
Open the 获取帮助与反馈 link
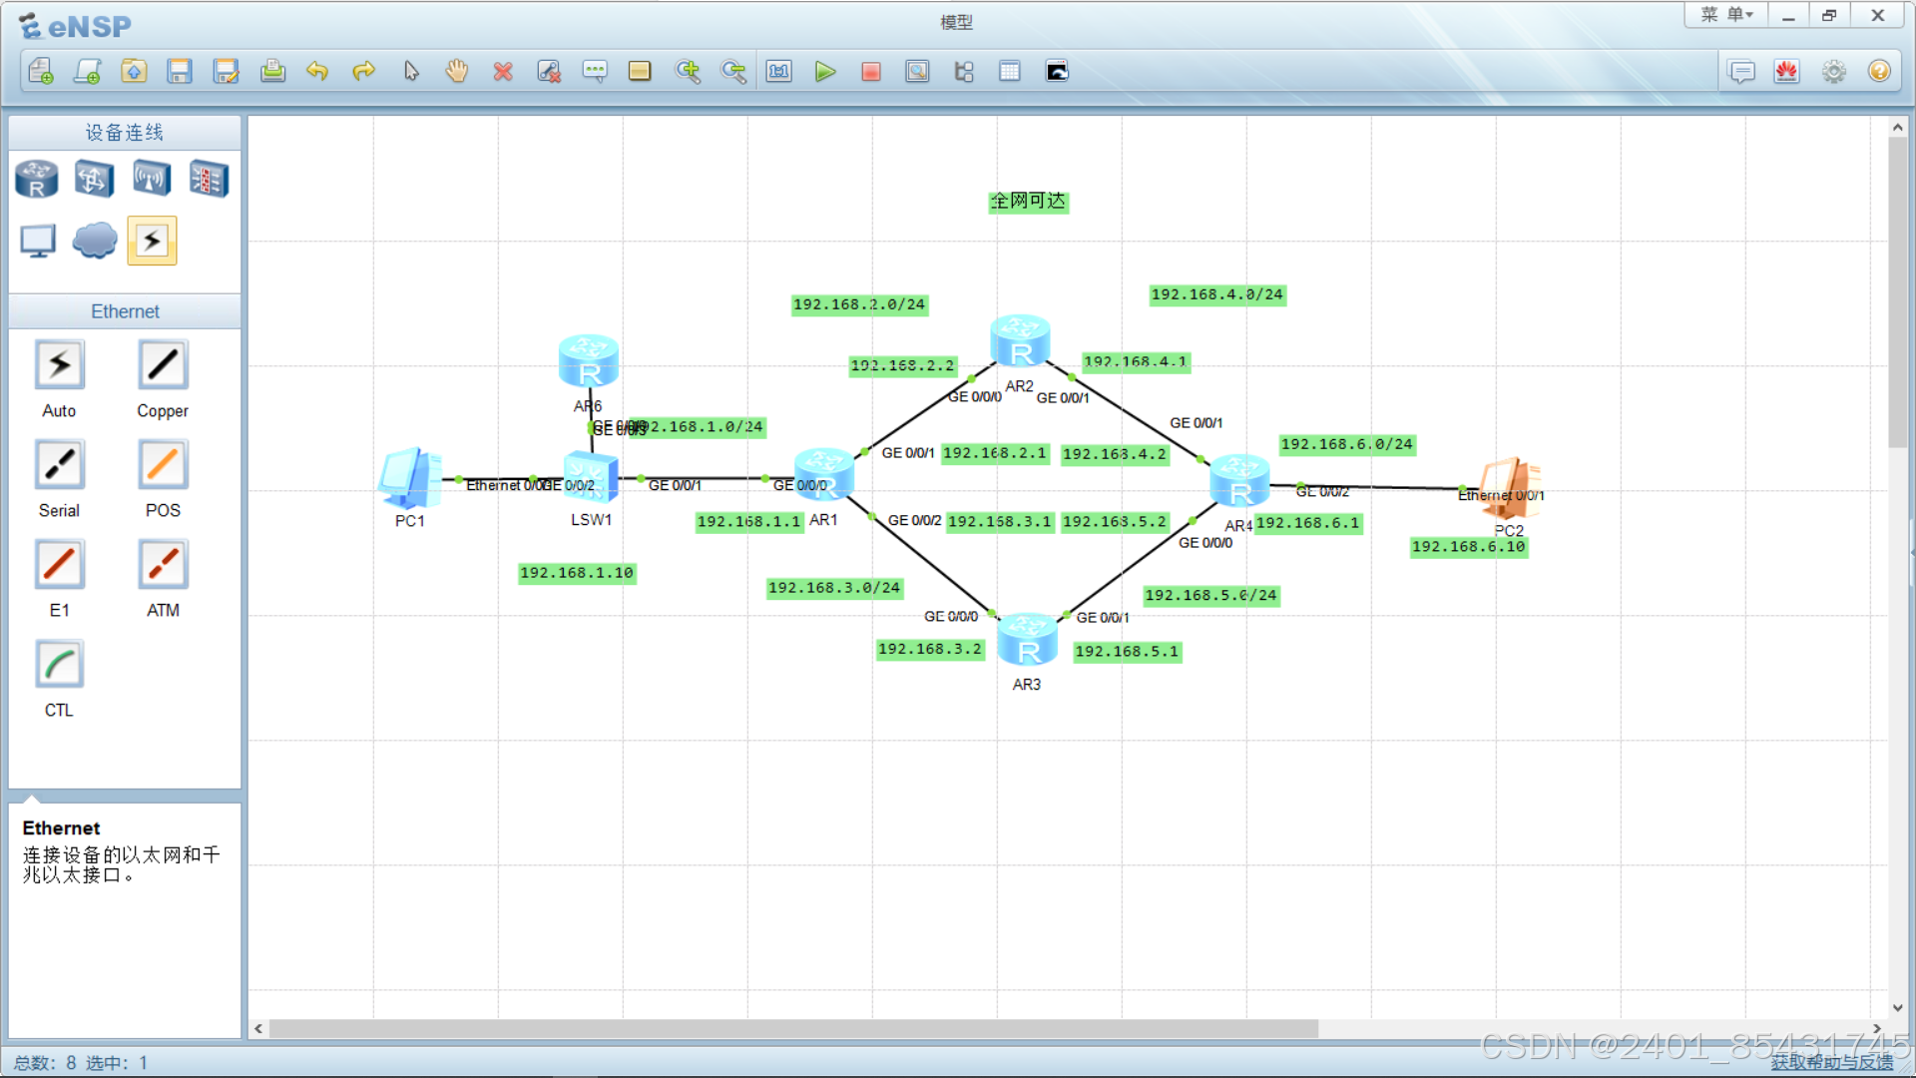1831,1062
